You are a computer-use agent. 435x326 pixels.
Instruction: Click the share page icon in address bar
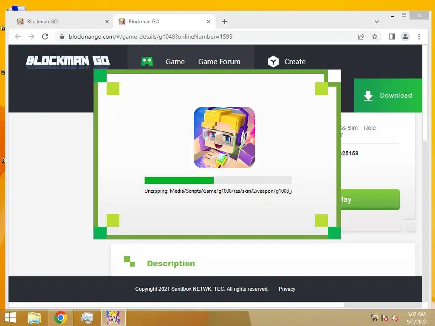(x=361, y=37)
